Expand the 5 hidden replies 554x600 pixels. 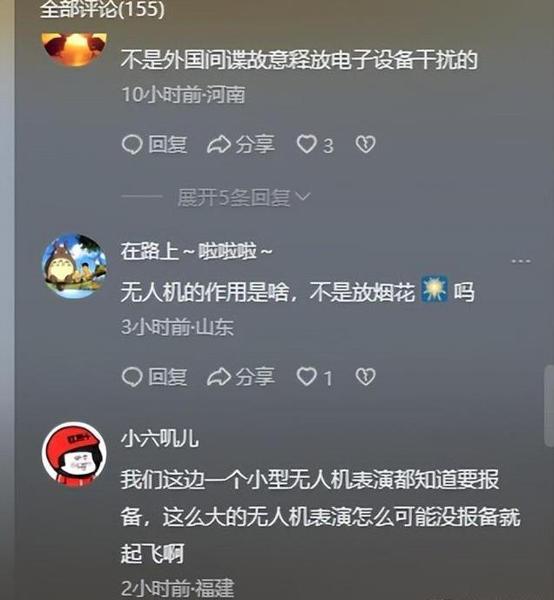(x=244, y=198)
